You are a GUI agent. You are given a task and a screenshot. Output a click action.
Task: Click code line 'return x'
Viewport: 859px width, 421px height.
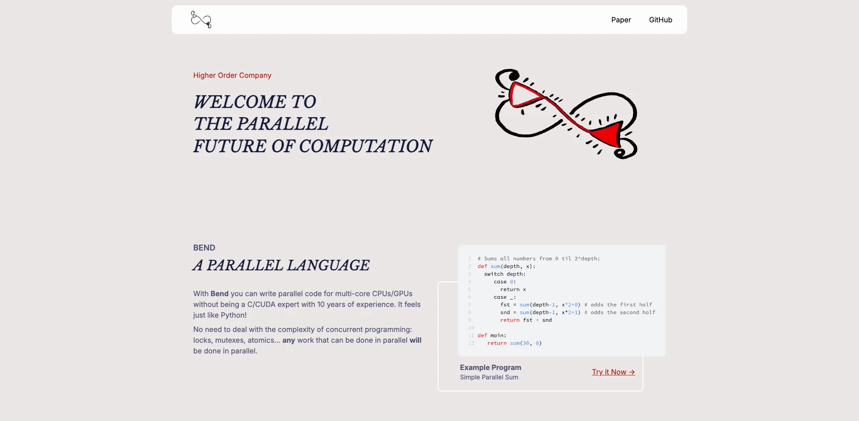[513, 289]
